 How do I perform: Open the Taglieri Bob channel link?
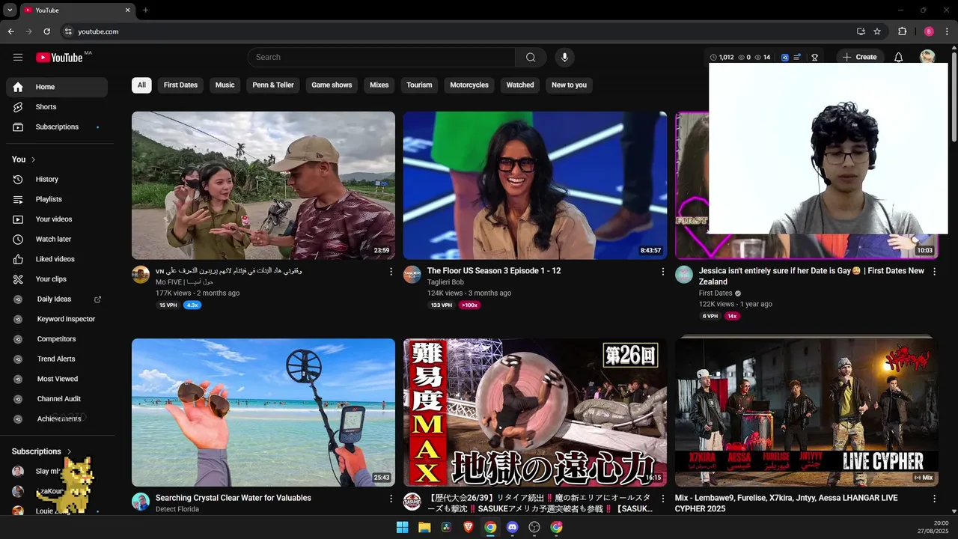pyautogui.click(x=445, y=282)
